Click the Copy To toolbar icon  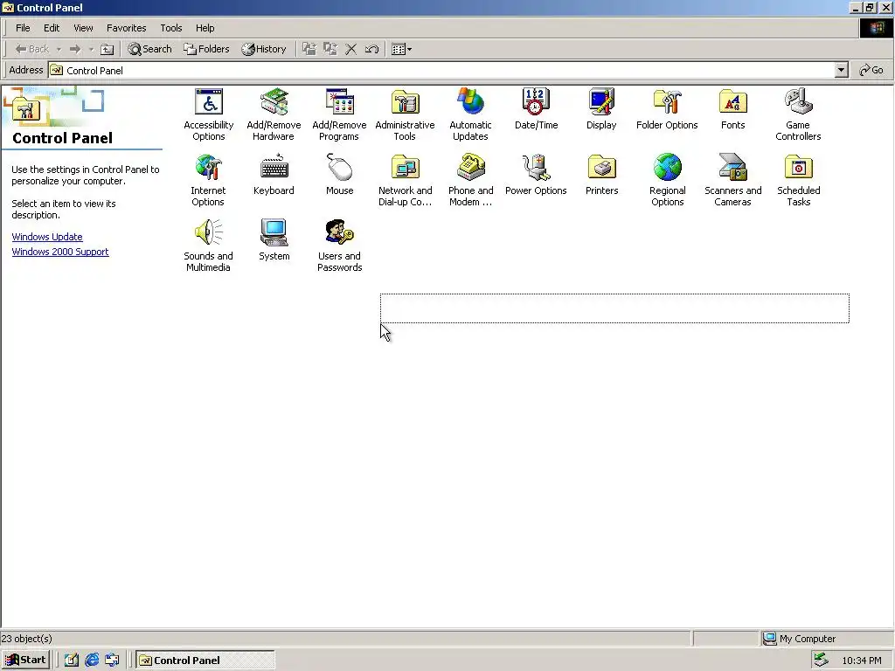coord(330,49)
